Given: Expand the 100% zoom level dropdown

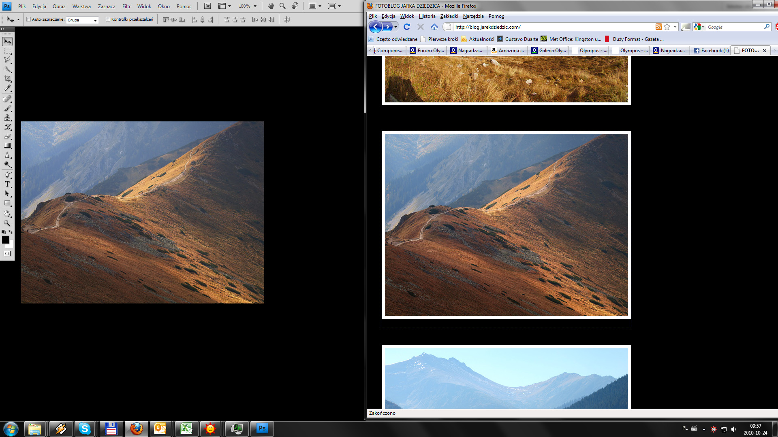Looking at the screenshot, I should [x=255, y=6].
